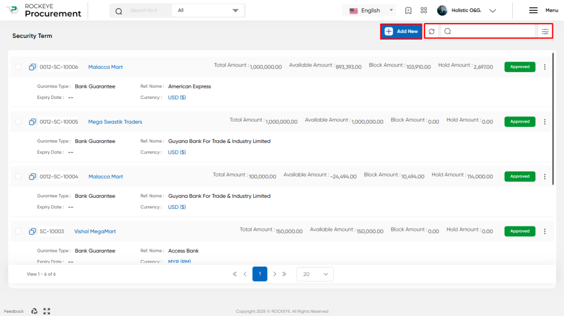Click record number SC-10003

[52, 231]
